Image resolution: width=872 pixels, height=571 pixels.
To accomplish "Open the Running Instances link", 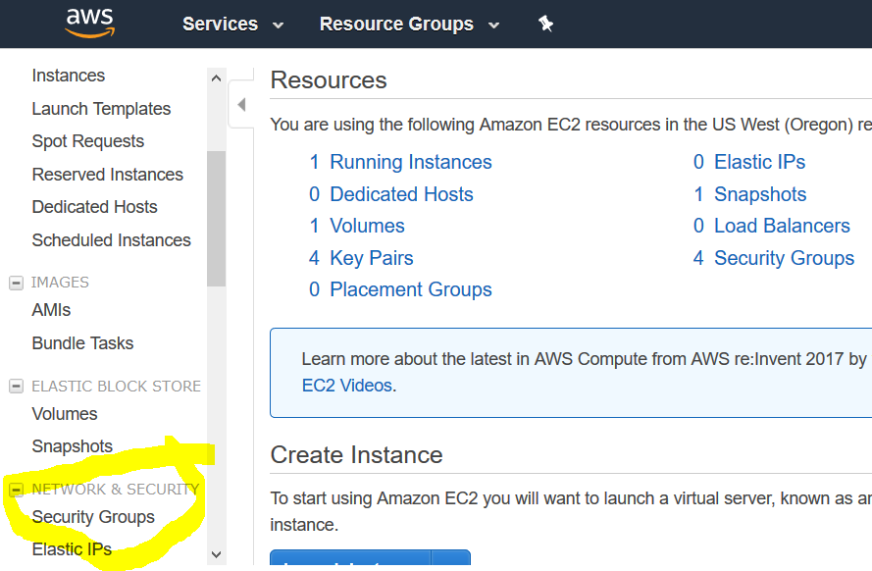I will click(410, 162).
